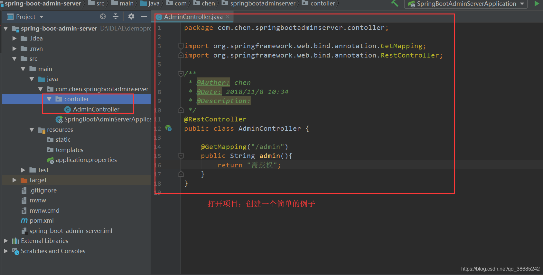543x275 pixels.
Task: Expand Scratches and Consoles node
Action: pyautogui.click(x=6, y=251)
